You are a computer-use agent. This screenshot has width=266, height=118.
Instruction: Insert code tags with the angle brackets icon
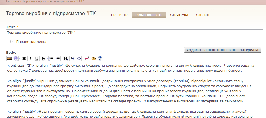tap(79, 58)
